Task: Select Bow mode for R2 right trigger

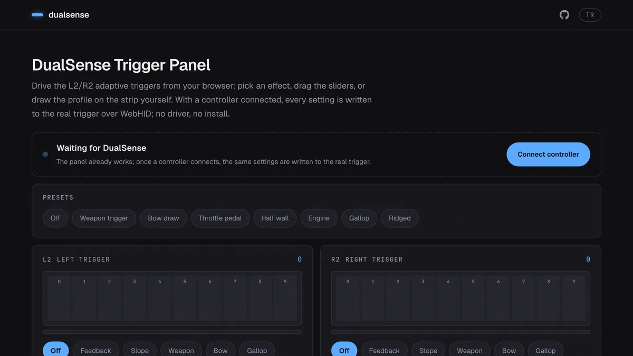Action: click(x=509, y=350)
